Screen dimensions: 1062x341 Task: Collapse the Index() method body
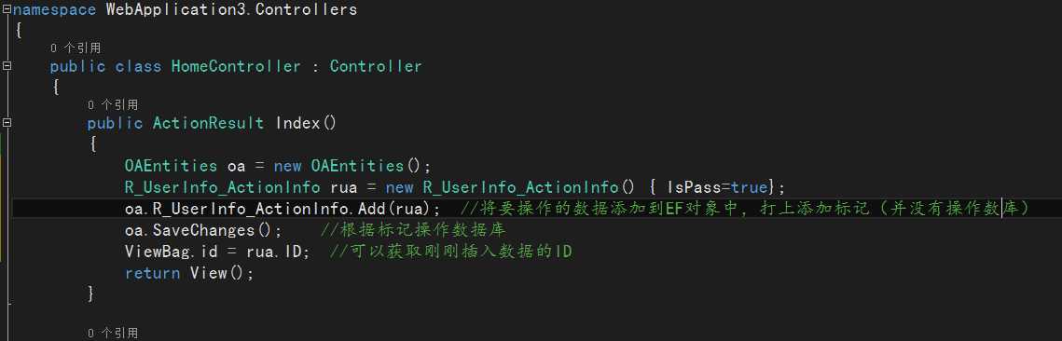pyautogui.click(x=7, y=123)
